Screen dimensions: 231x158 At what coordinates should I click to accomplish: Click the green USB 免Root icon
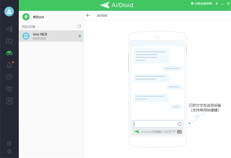[x=26, y=17]
